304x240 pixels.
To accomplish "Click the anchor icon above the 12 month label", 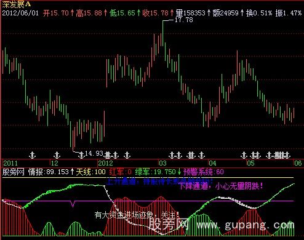I will coord(57,155).
